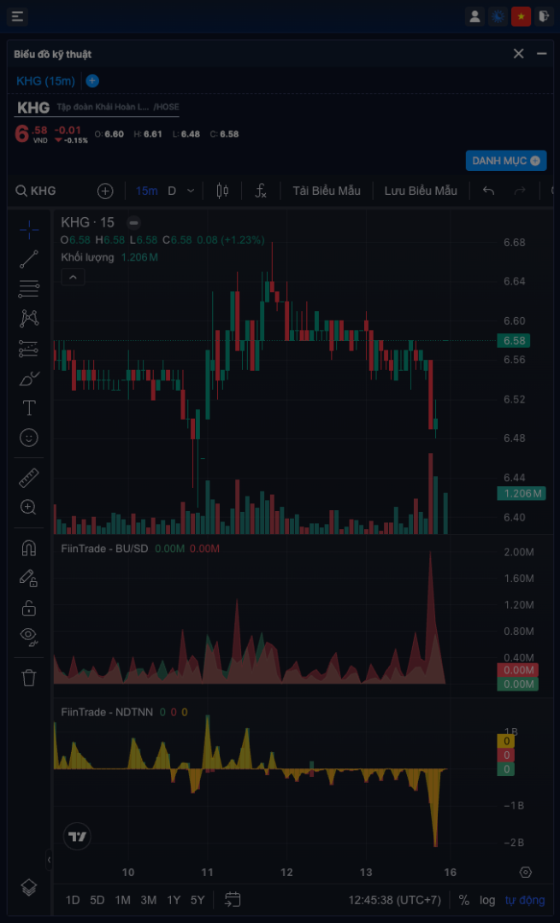Open the hamburger menu
The image size is (560, 923).
18,16
